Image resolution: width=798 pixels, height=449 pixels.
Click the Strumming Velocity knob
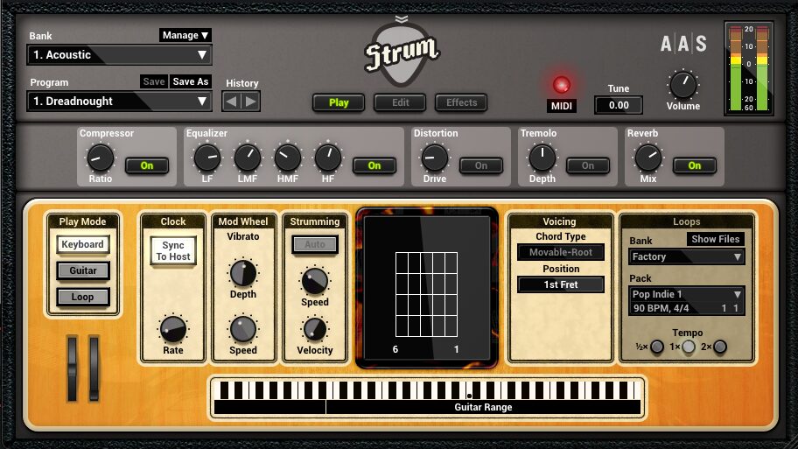pos(314,329)
